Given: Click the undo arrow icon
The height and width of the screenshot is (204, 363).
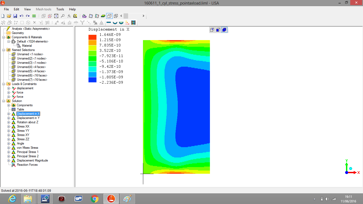Looking at the screenshot, I should [21, 16].
